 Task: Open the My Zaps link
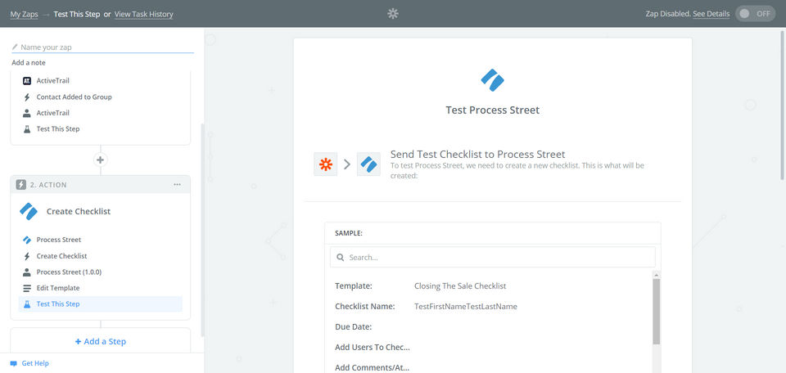24,14
